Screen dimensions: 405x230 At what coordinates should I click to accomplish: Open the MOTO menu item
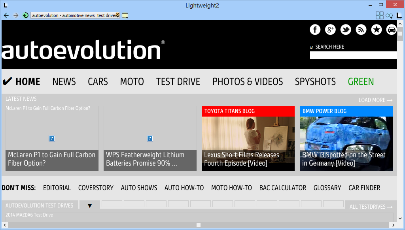coord(132,81)
